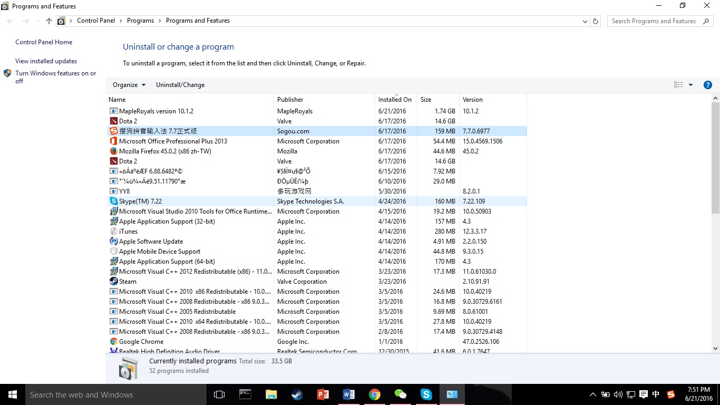Screen dimensions: 720x405
Task: Expand the breadcrumb arrow after Programs
Action: [x=160, y=21]
